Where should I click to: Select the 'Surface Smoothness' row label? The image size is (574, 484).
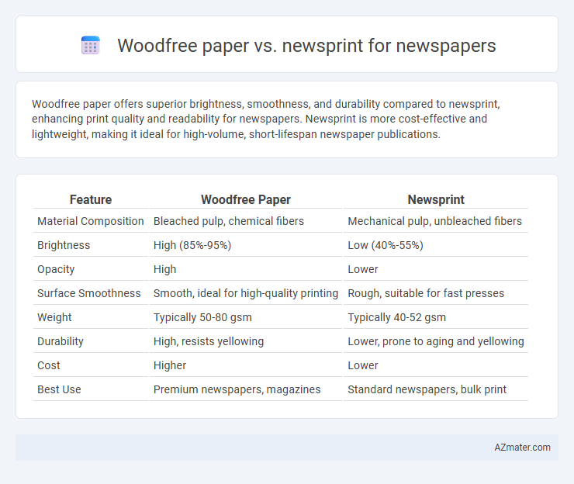[x=91, y=293]
